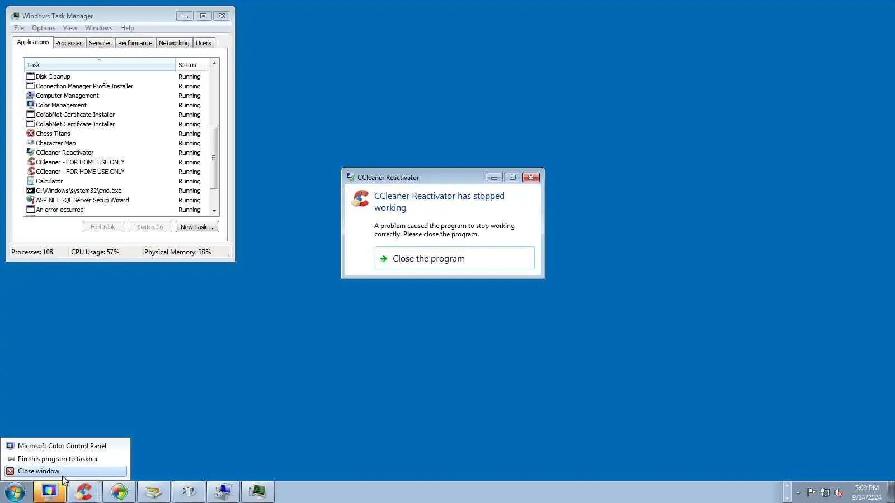Open the Disk Cleanup drive icon on taskbar
This screenshot has width=895, height=503.
(153, 492)
